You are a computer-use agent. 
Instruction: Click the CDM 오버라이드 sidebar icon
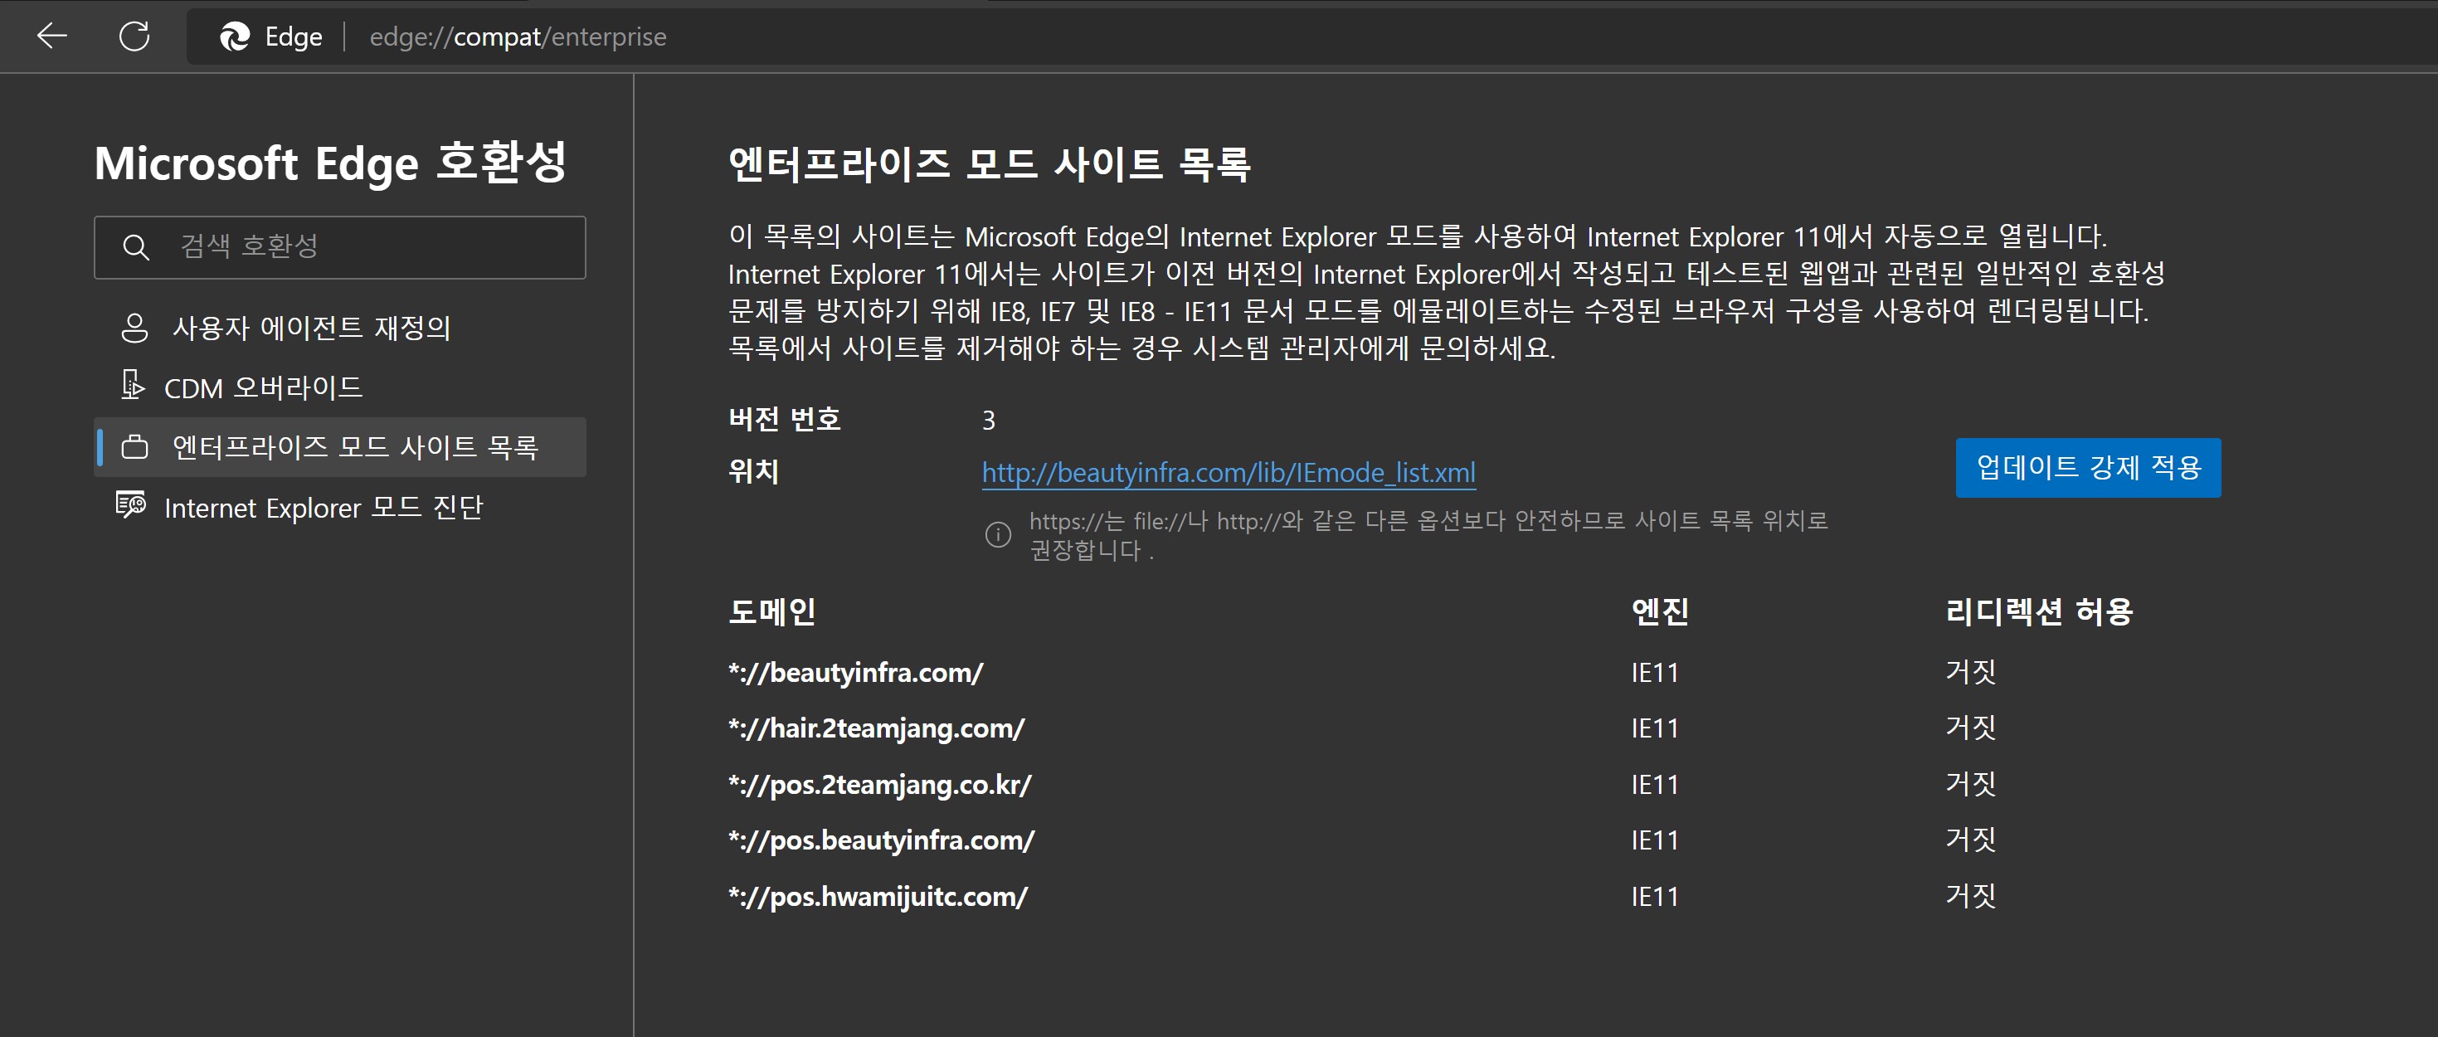click(133, 385)
